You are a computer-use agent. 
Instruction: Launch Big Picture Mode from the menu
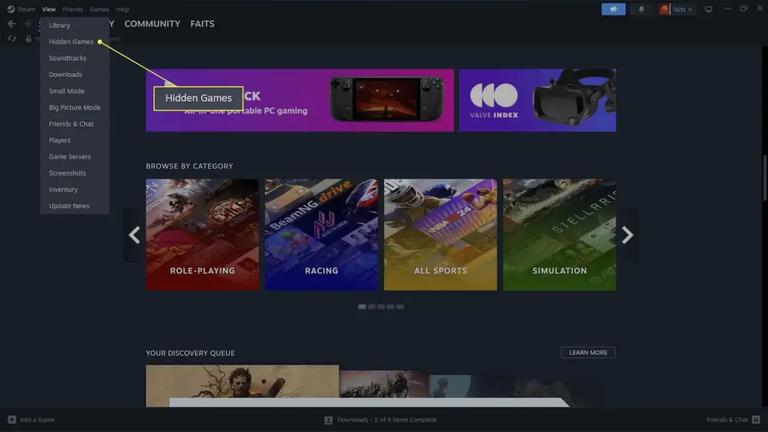[x=74, y=107]
